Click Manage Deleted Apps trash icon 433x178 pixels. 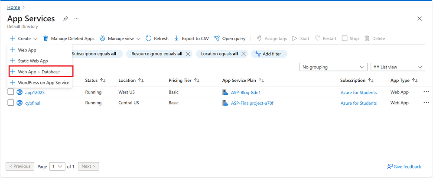pyautogui.click(x=46, y=39)
